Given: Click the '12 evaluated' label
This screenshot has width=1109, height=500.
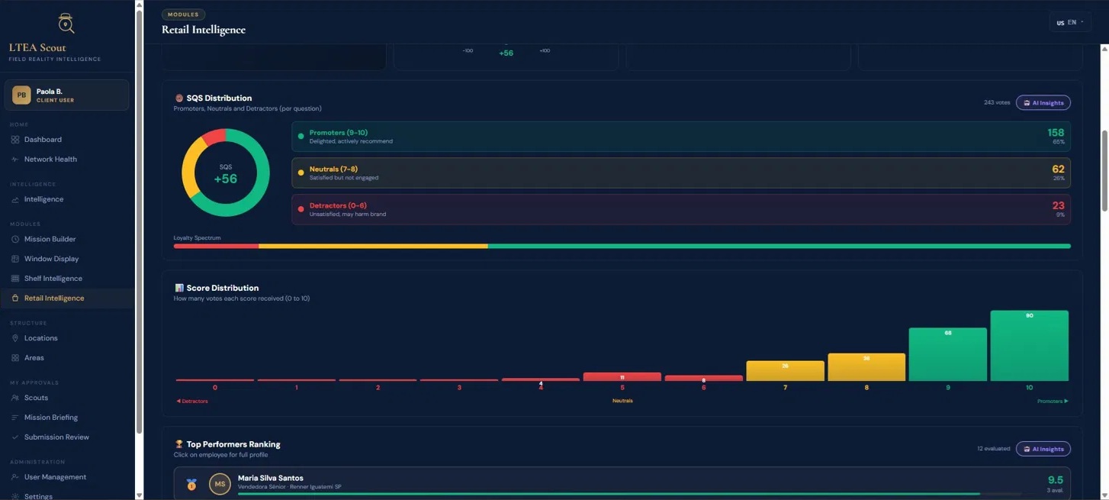Looking at the screenshot, I should 993,449.
